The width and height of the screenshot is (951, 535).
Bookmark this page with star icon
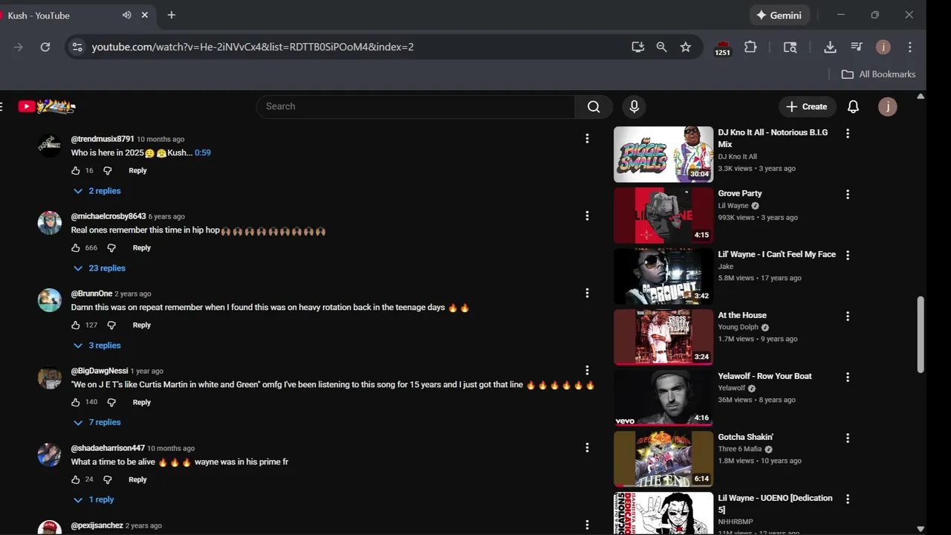coord(686,47)
